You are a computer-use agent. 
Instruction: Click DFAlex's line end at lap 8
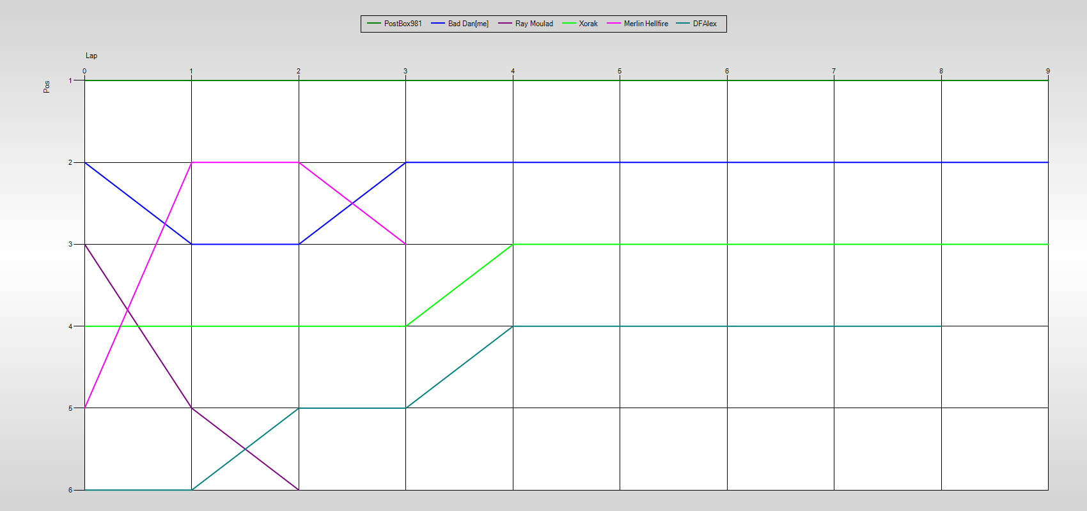tap(941, 326)
